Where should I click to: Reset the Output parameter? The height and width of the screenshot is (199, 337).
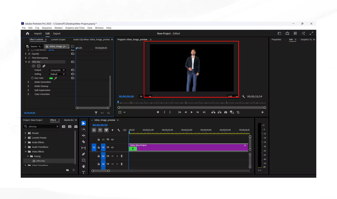pyautogui.click(x=73, y=70)
